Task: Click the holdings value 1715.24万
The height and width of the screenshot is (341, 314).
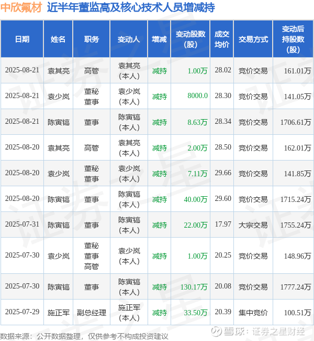Action: 296,199
